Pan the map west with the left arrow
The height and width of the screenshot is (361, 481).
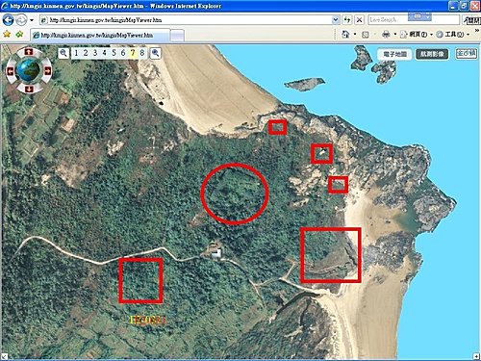[11, 71]
